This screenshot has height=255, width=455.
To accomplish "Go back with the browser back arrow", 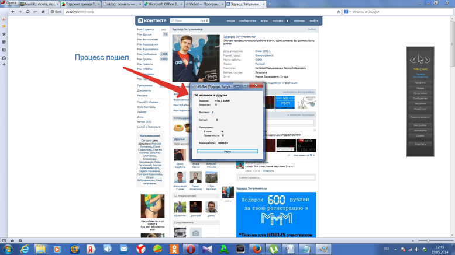I will point(12,12).
